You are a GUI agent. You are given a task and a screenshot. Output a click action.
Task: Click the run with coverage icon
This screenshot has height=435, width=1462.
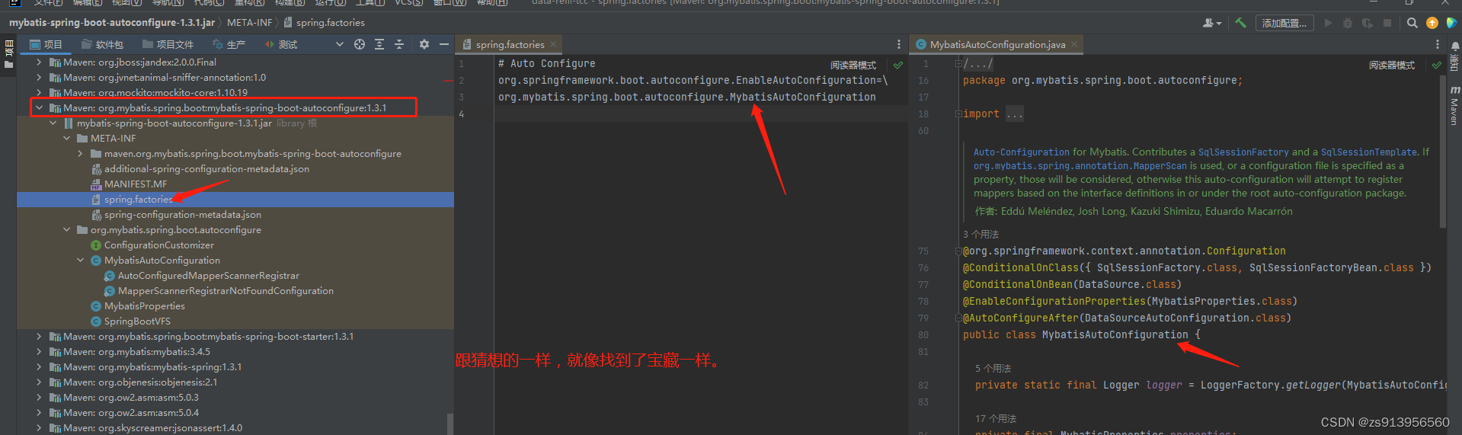point(1368,23)
